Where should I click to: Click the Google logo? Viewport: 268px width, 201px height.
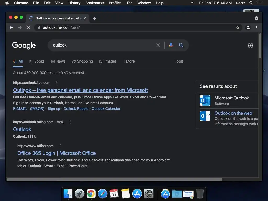pos(24,46)
